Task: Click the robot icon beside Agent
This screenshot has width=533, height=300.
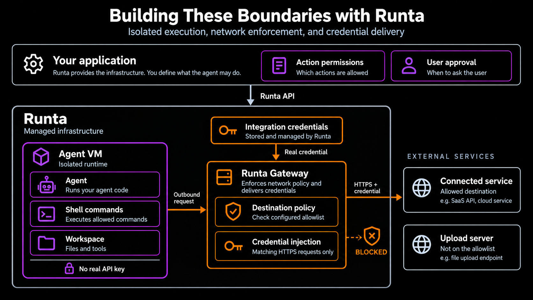Action: click(x=47, y=185)
